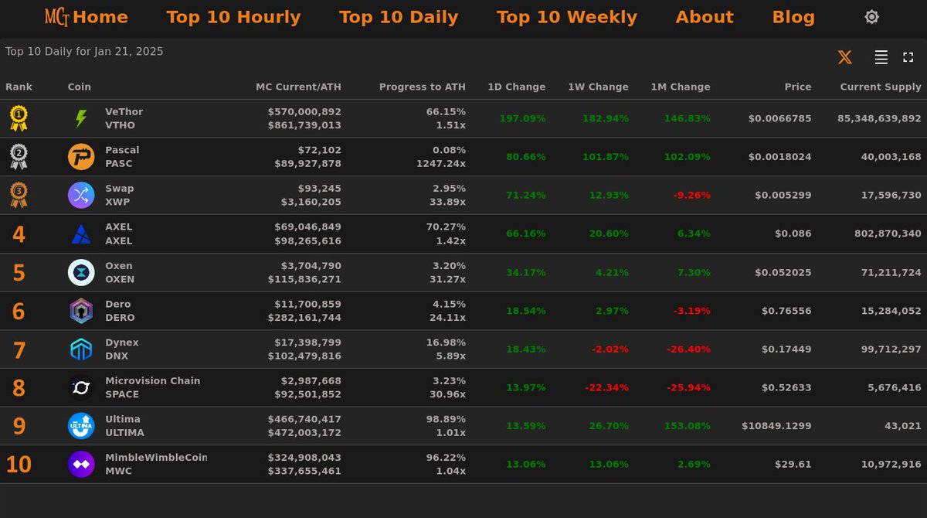Image resolution: width=927 pixels, height=518 pixels.
Task: Click the Dero coin logo
Action: (81, 311)
